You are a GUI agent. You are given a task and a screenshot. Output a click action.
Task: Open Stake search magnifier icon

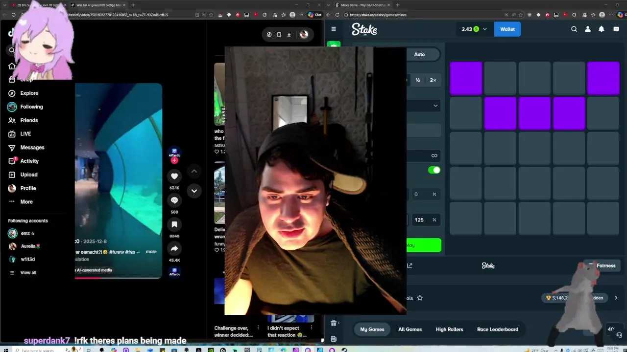pos(574,29)
